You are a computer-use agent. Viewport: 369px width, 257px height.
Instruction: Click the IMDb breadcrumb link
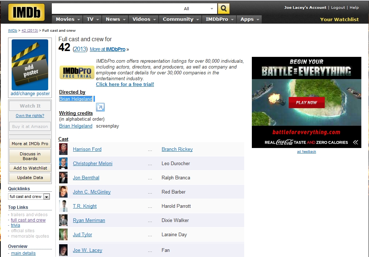pos(12,31)
